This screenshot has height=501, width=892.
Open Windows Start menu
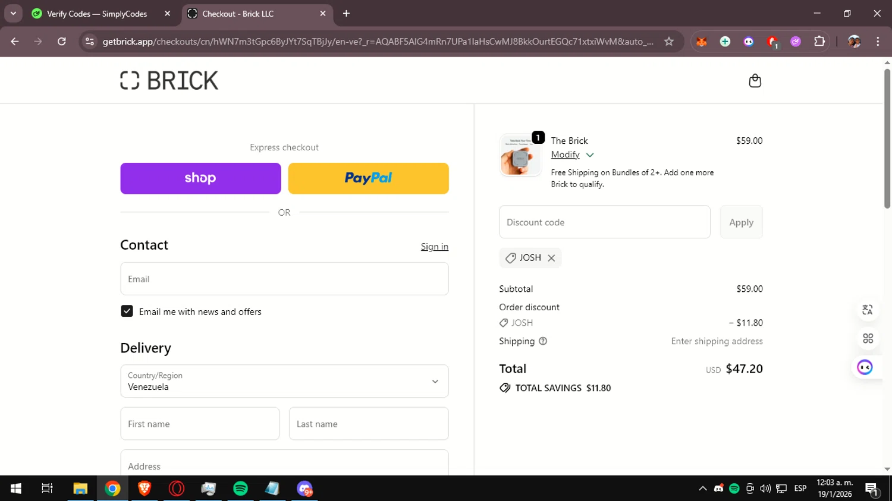tap(16, 489)
